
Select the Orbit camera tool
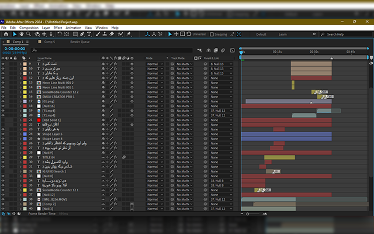37,34
